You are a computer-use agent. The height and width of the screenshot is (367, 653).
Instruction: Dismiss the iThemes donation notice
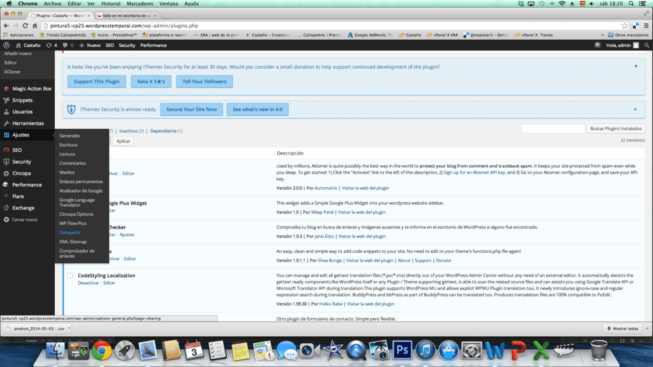pyautogui.click(x=636, y=66)
